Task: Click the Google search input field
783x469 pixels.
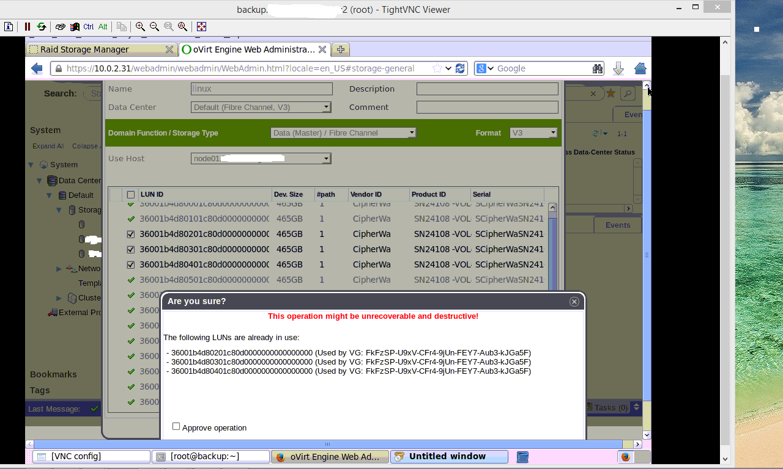Action: pos(541,68)
